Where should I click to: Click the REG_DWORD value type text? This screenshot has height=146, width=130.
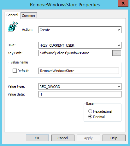click(50, 87)
